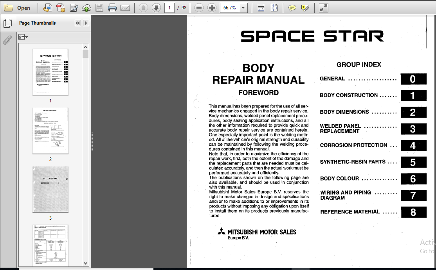Image resolution: width=436 pixels, height=270 pixels.
Task: Click the FOREWORD heading
Action: (x=259, y=93)
